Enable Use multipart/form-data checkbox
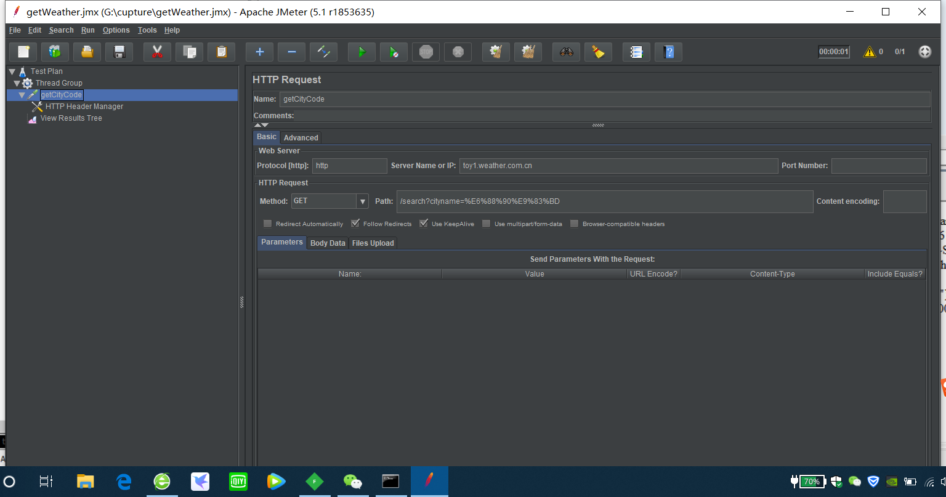The width and height of the screenshot is (946, 497). [x=487, y=224]
